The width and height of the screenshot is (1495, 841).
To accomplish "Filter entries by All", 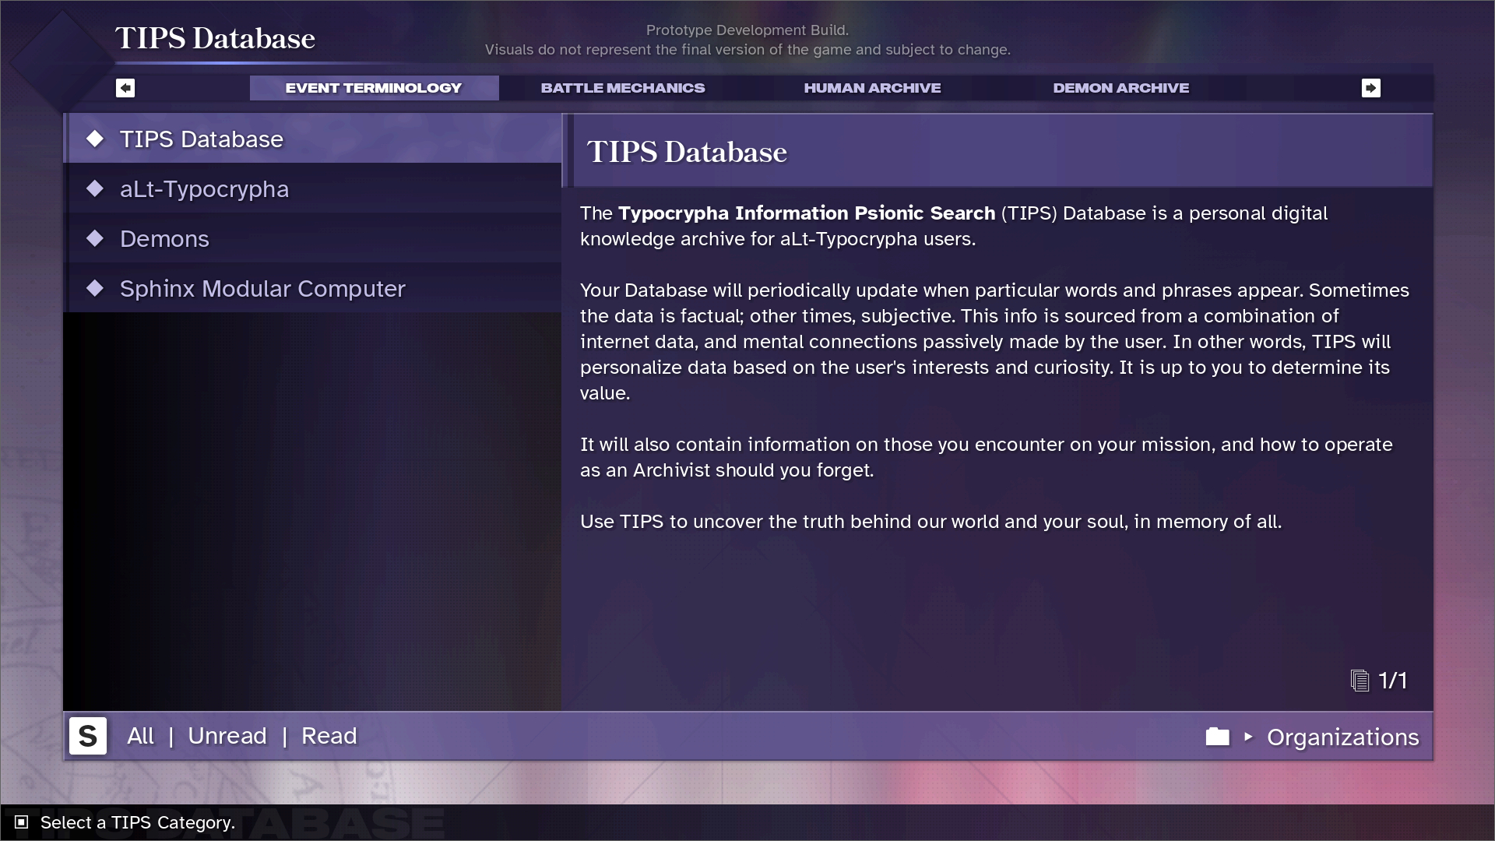I will tap(140, 736).
